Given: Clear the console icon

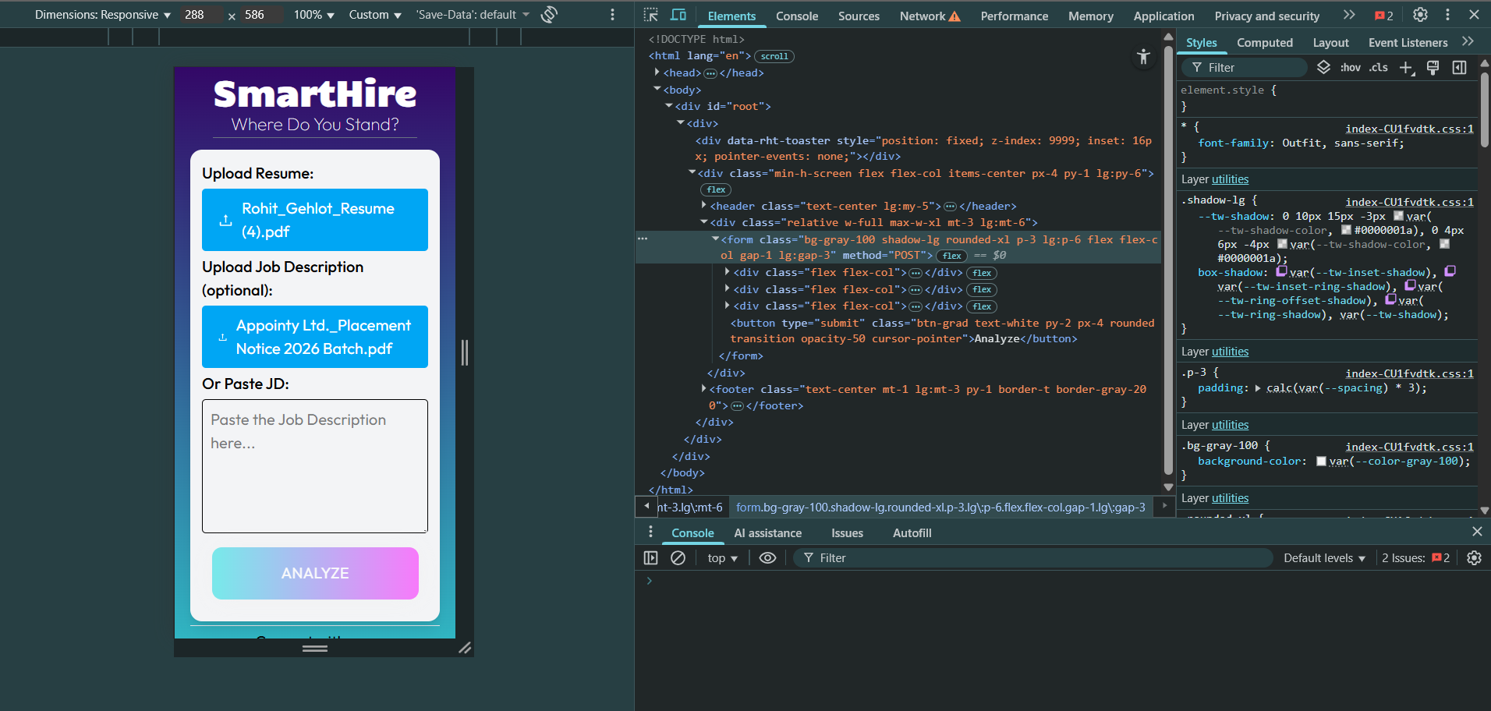Looking at the screenshot, I should click(678, 558).
